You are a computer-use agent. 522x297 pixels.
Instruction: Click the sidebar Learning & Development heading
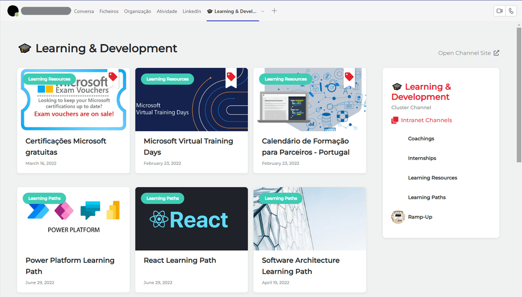[421, 91]
